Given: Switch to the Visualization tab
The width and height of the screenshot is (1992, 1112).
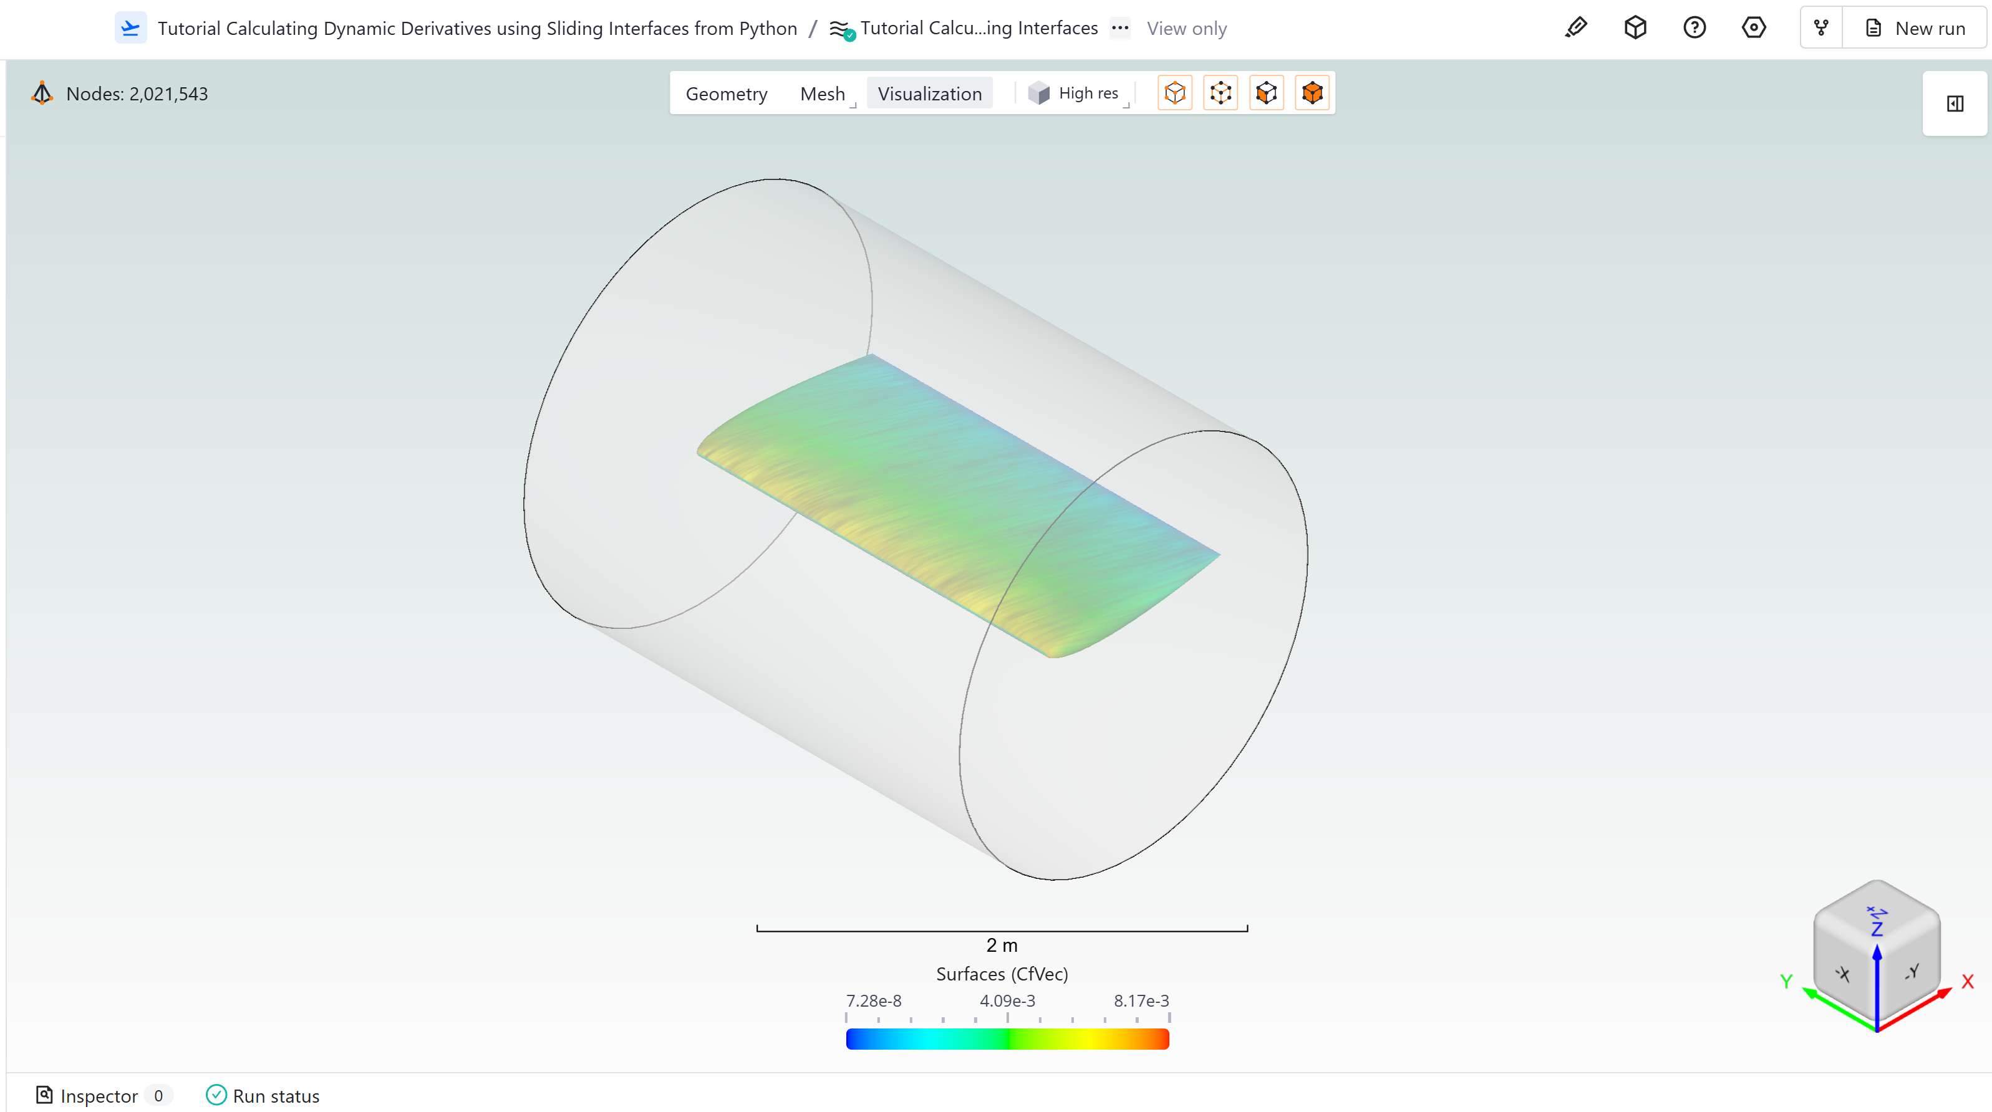Looking at the screenshot, I should 929,93.
